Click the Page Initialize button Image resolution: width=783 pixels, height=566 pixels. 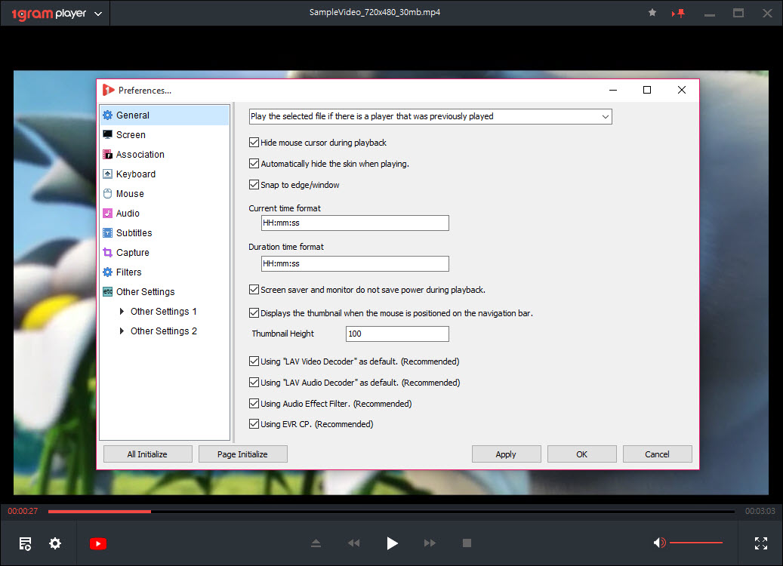coord(242,454)
